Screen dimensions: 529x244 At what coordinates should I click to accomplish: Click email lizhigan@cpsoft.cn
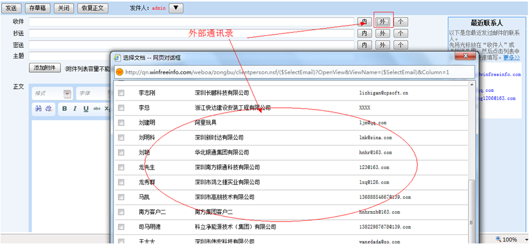coord(383,92)
